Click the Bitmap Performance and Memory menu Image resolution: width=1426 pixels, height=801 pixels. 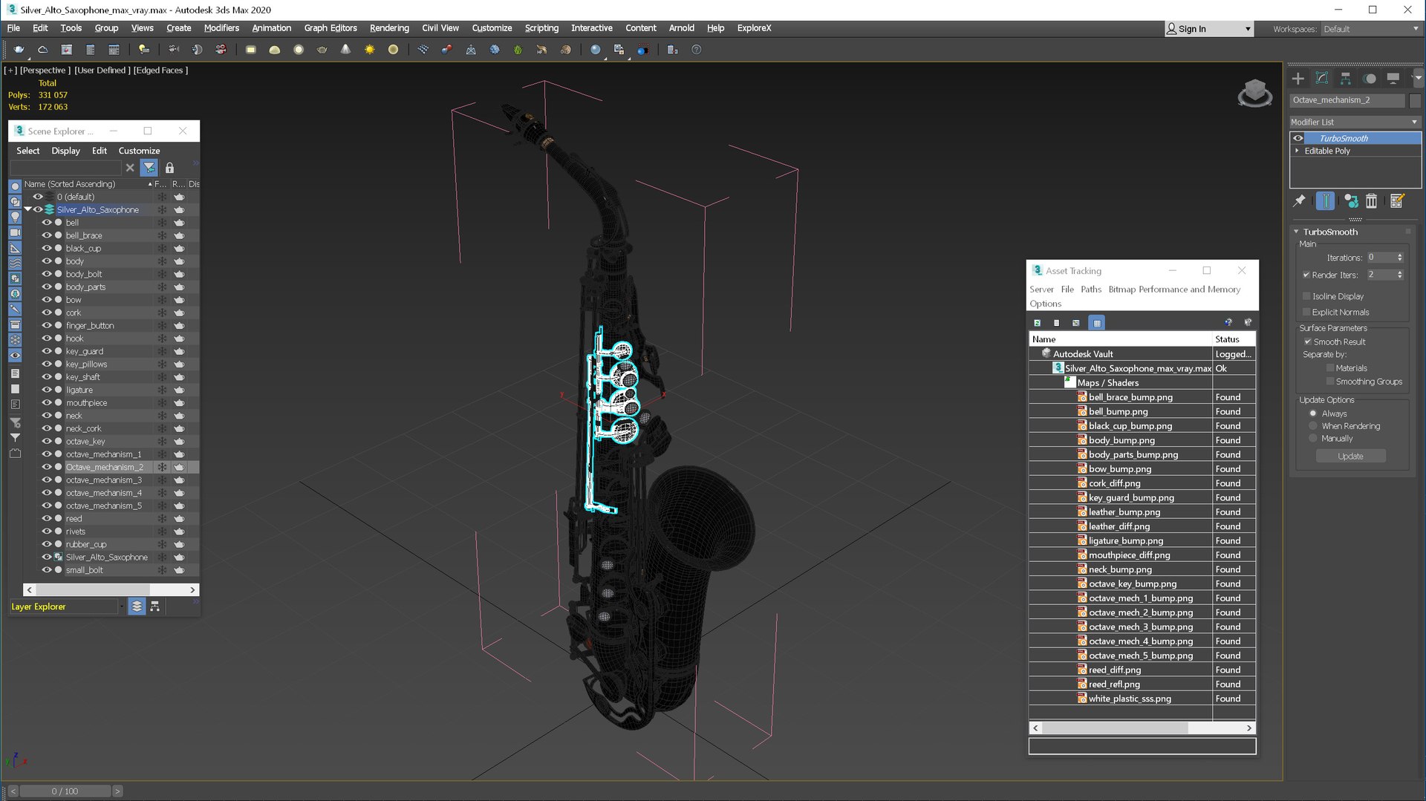(1174, 290)
